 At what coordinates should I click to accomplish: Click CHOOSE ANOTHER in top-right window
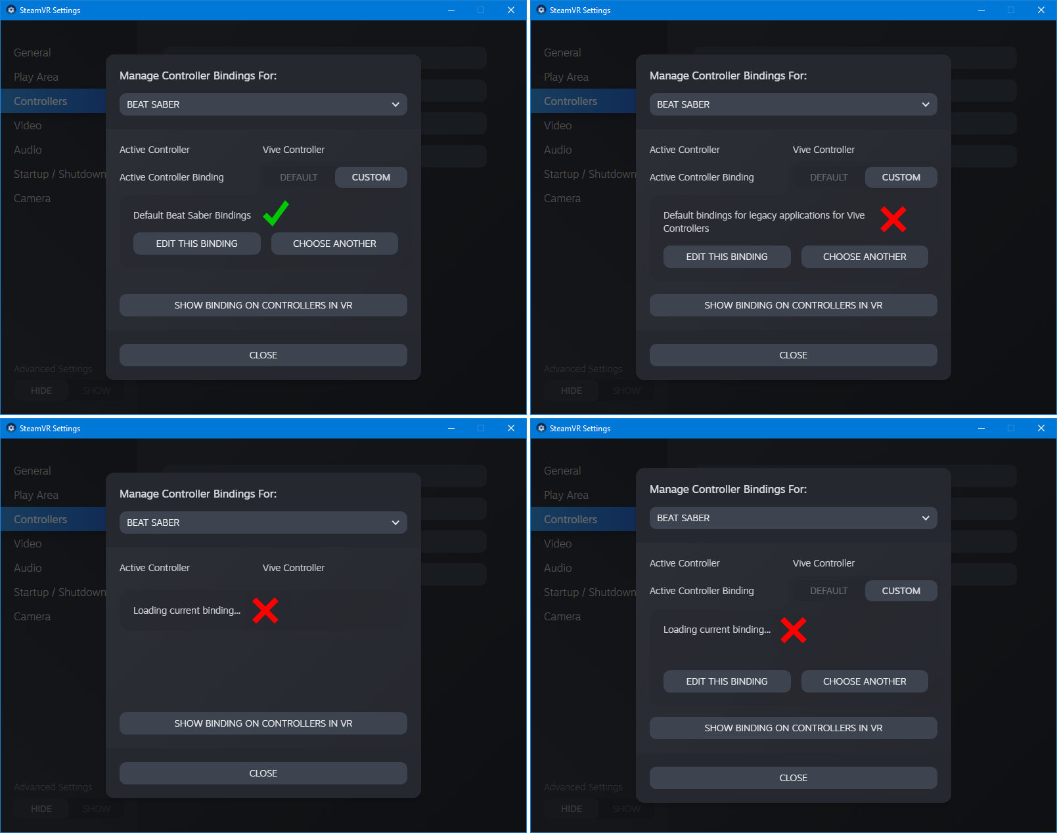pyautogui.click(x=865, y=257)
